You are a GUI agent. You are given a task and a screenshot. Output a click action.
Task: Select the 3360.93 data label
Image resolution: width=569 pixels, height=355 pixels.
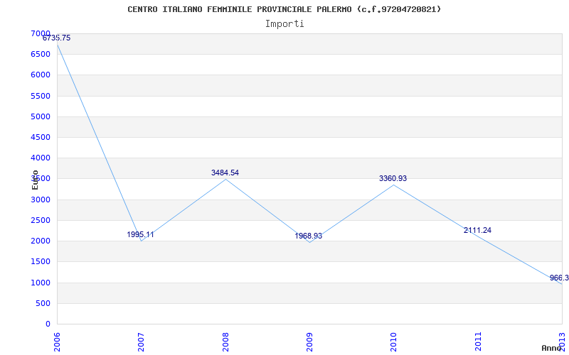point(393,179)
